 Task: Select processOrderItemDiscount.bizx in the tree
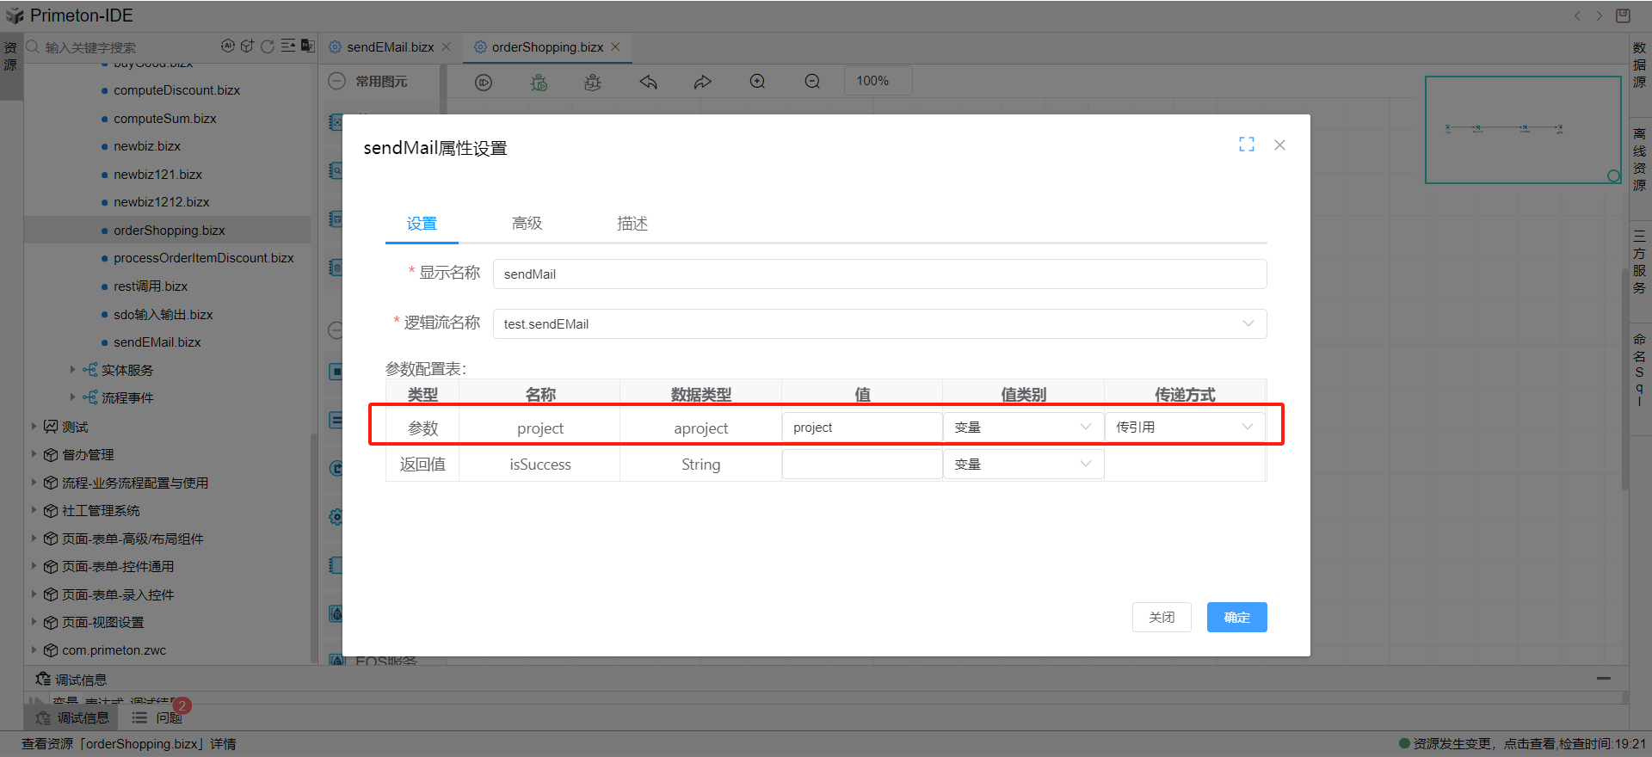(203, 258)
